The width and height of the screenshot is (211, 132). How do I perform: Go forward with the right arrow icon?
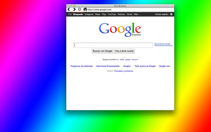point(74,10)
